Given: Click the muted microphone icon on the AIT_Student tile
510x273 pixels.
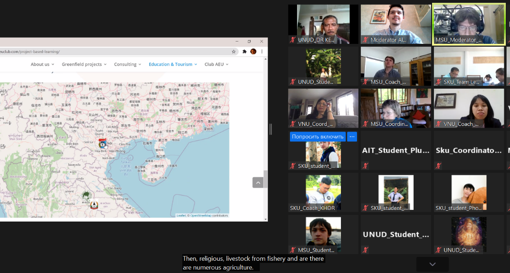Looking at the screenshot, I should click(x=365, y=166).
